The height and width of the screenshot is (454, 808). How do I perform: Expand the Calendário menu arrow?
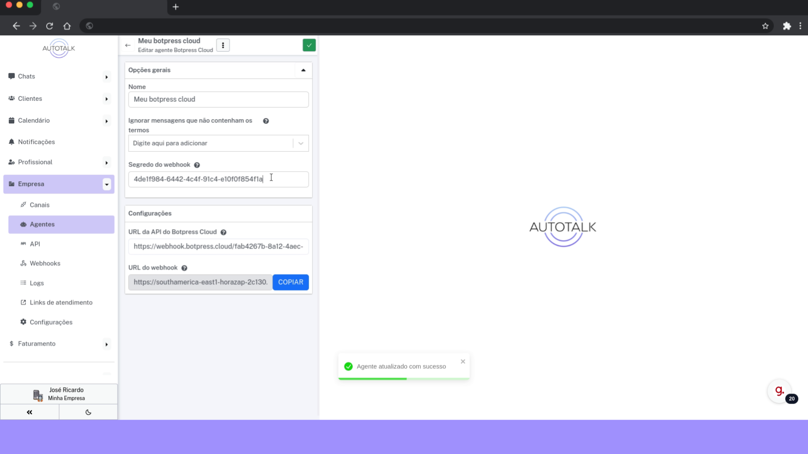tap(107, 121)
